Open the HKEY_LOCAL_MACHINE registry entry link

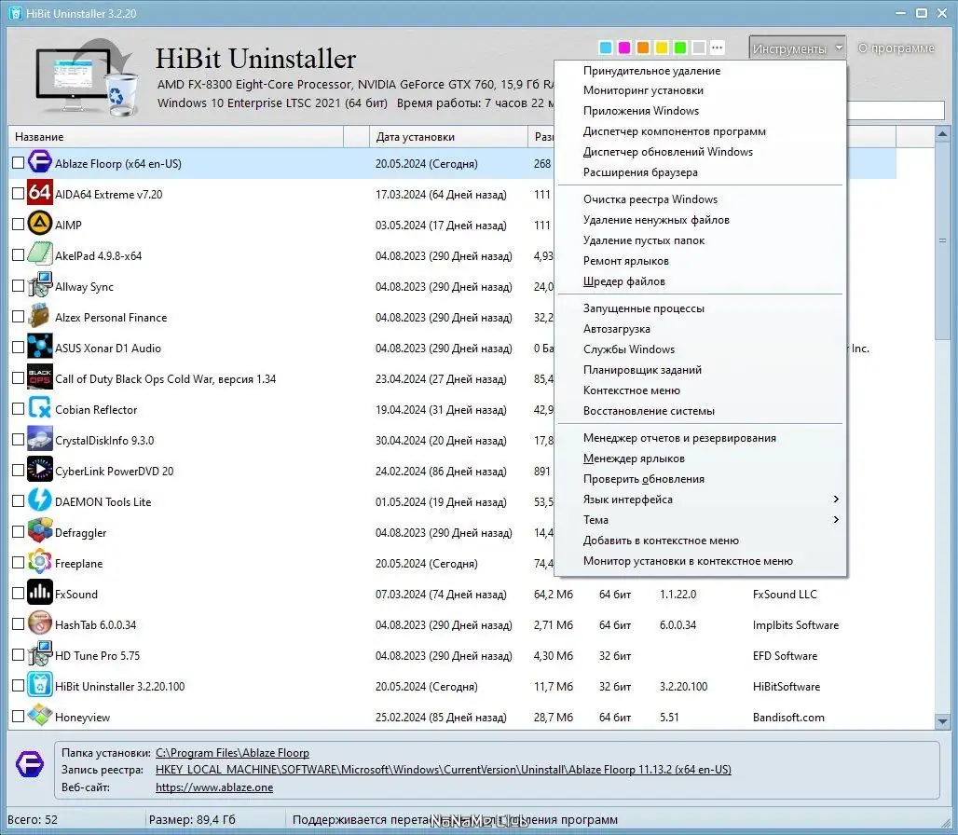coord(443,770)
